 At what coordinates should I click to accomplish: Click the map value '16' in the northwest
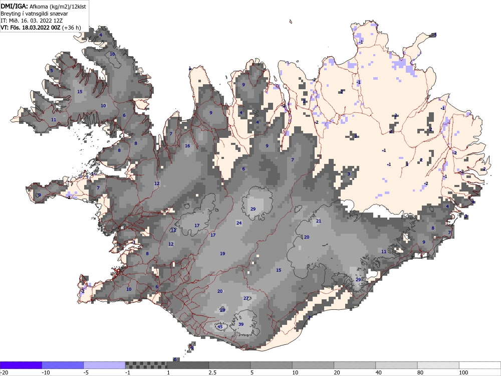pos(187,146)
